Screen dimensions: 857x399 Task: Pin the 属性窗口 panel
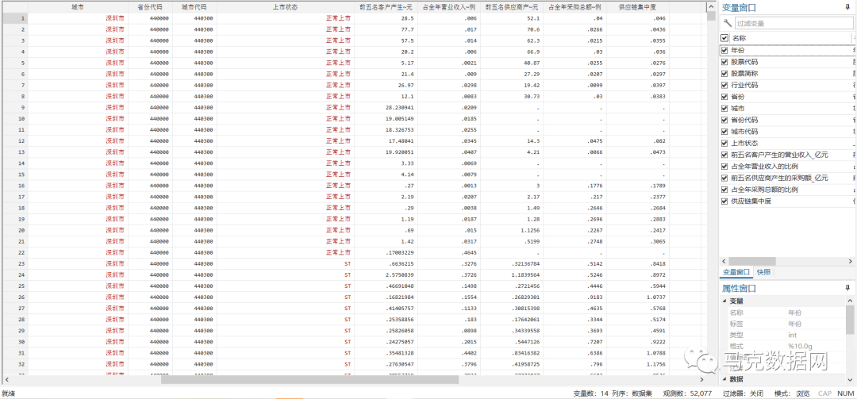pos(848,289)
